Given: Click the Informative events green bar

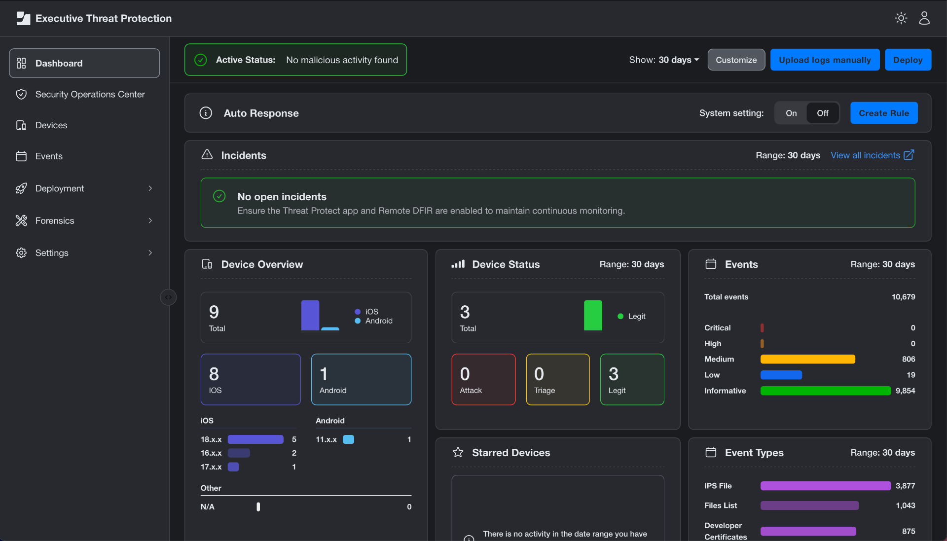Looking at the screenshot, I should tap(825, 391).
